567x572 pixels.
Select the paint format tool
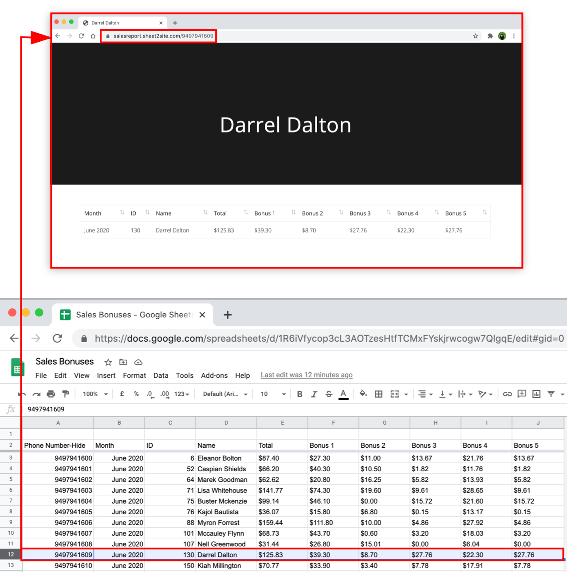66,394
